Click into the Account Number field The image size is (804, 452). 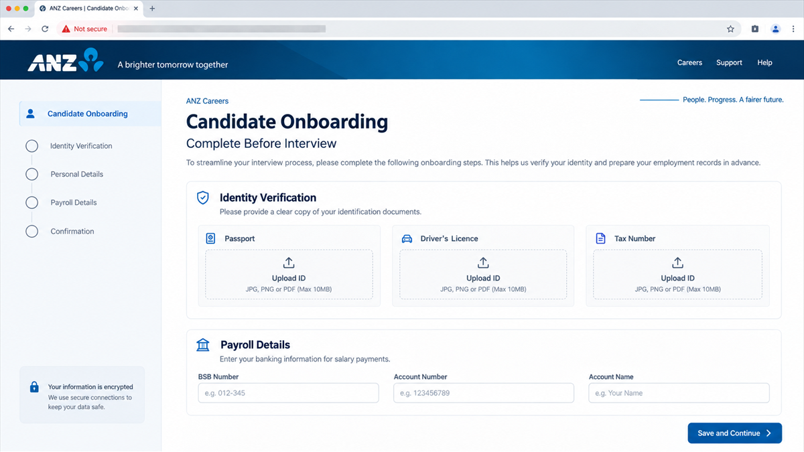pos(484,393)
